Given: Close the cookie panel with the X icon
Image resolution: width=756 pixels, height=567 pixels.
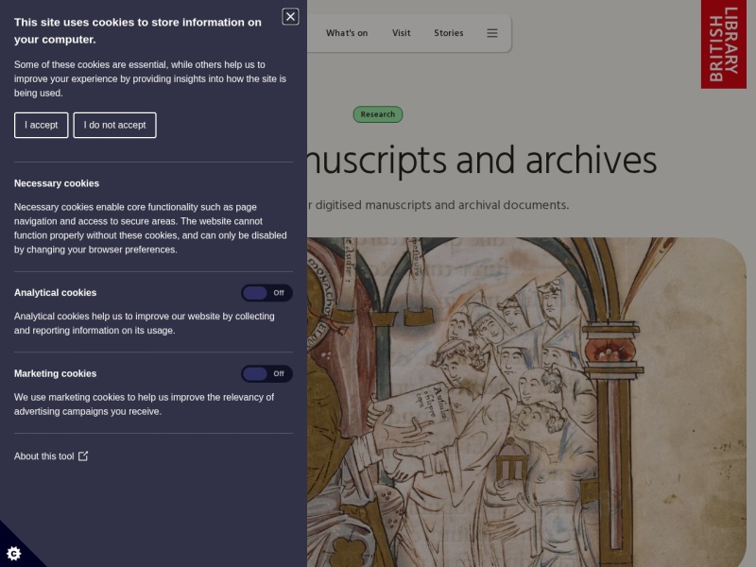Looking at the screenshot, I should tap(290, 17).
